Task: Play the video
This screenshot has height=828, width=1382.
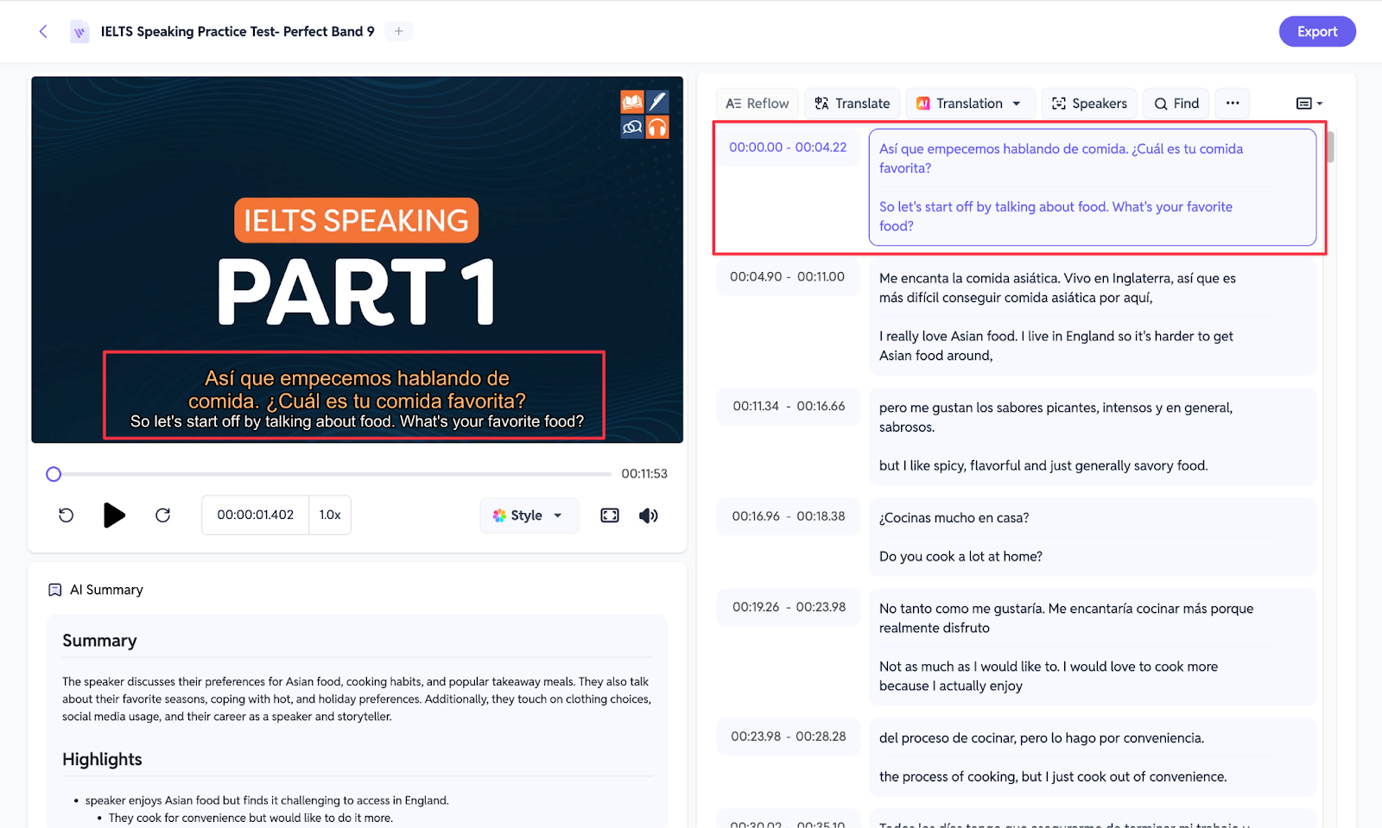Action: 114,515
